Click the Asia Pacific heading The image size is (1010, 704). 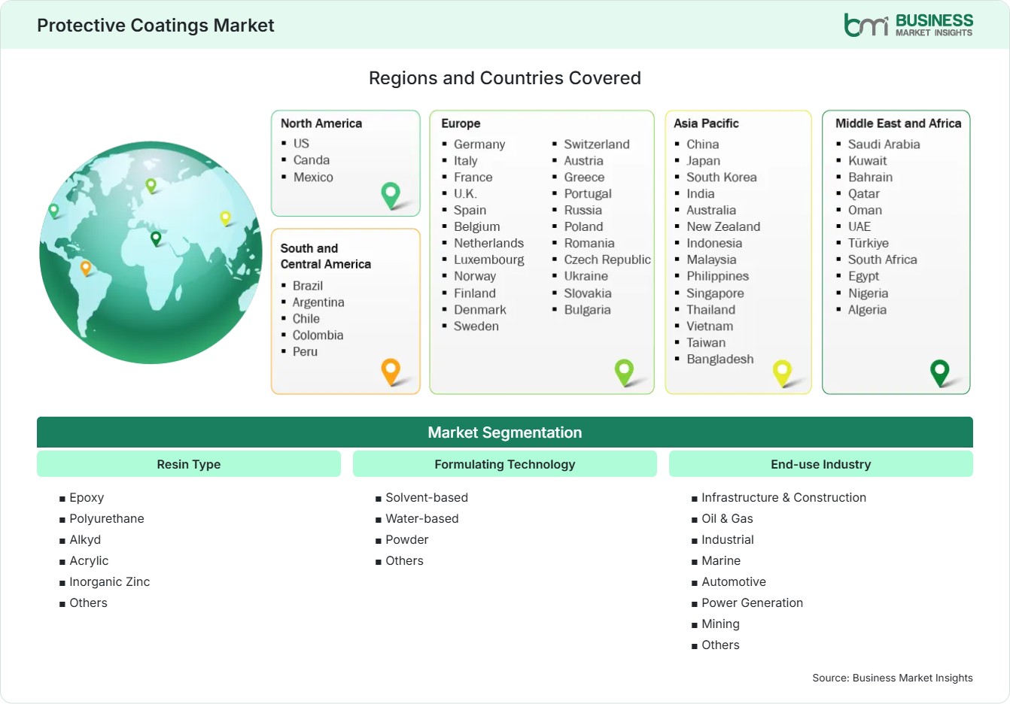click(706, 123)
